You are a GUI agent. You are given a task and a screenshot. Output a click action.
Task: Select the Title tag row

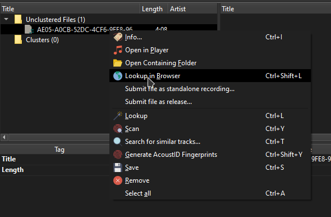[55, 159]
